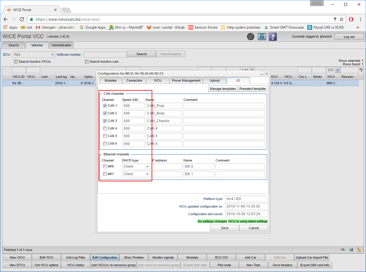Bookmark this page with the star icon
Screen dimensions: 366x272
click(x=342, y=19)
